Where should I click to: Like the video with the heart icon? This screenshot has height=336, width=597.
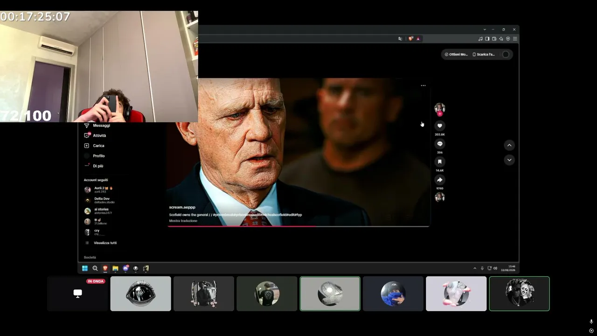439,126
